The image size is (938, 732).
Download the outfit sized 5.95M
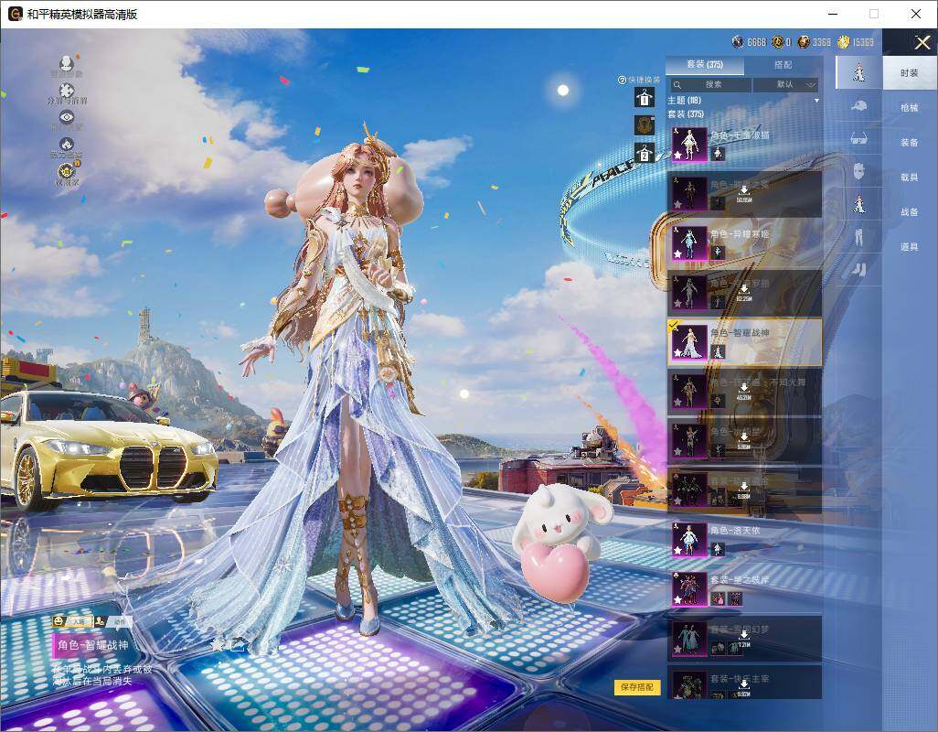pyautogui.click(x=744, y=437)
